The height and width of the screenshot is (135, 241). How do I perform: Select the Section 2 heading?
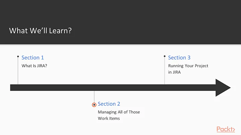pos(109,104)
